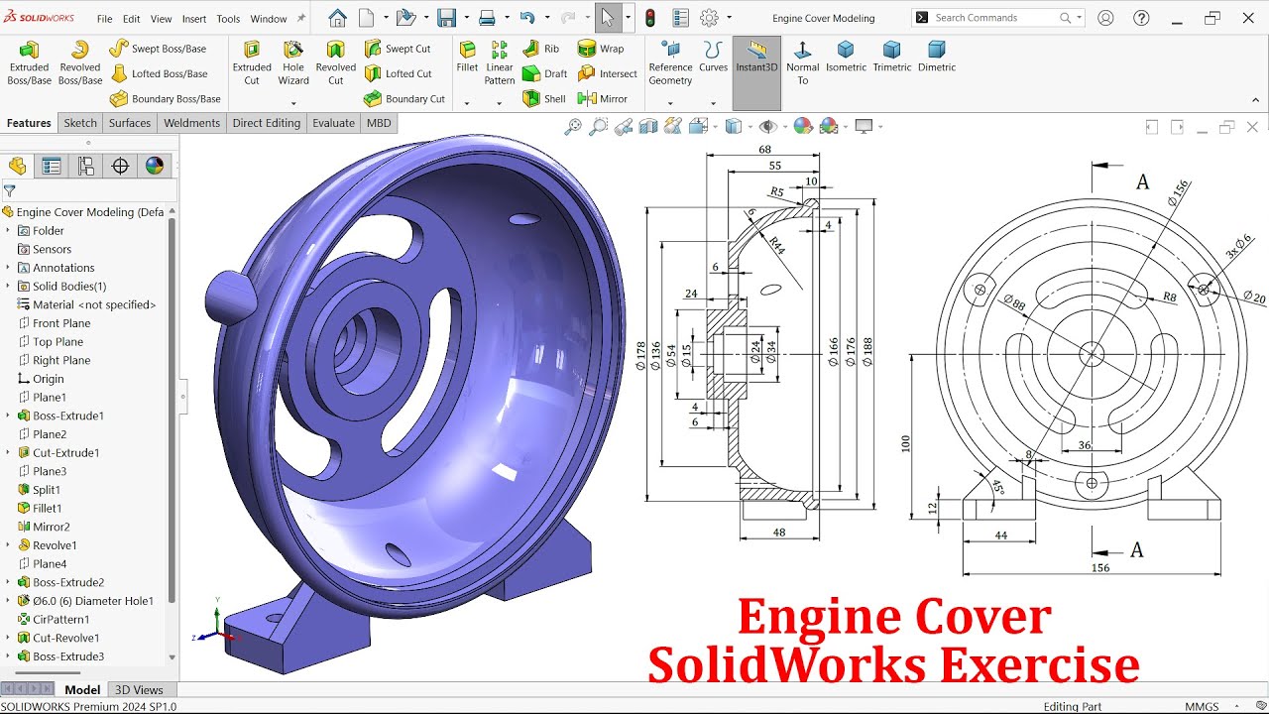Switch to the Evaluate tab
Image resolution: width=1269 pixels, height=714 pixels.
coord(333,123)
